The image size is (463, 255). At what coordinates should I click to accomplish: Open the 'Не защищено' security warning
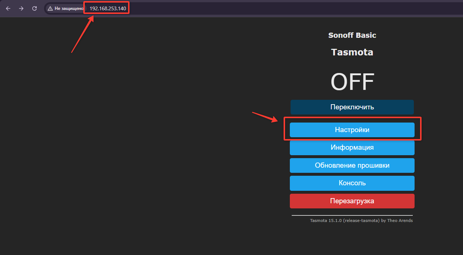point(66,8)
